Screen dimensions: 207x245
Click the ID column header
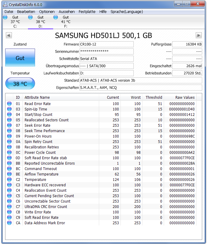point(18,98)
